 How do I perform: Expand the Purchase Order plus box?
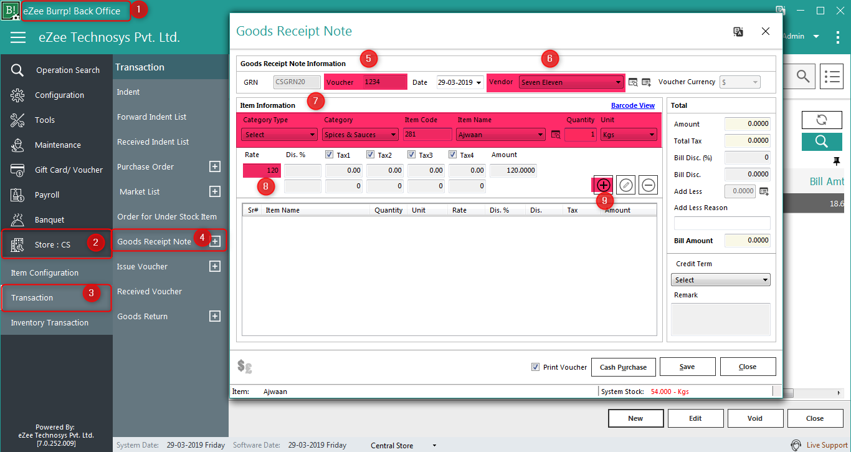tap(215, 166)
